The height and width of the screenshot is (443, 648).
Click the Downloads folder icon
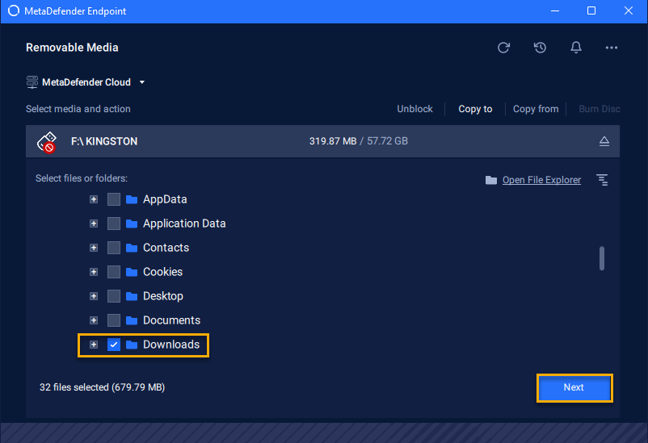click(x=132, y=345)
